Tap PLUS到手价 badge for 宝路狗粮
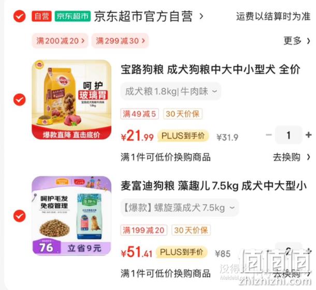Viewport: 316px width, 290px height. [x=183, y=136]
